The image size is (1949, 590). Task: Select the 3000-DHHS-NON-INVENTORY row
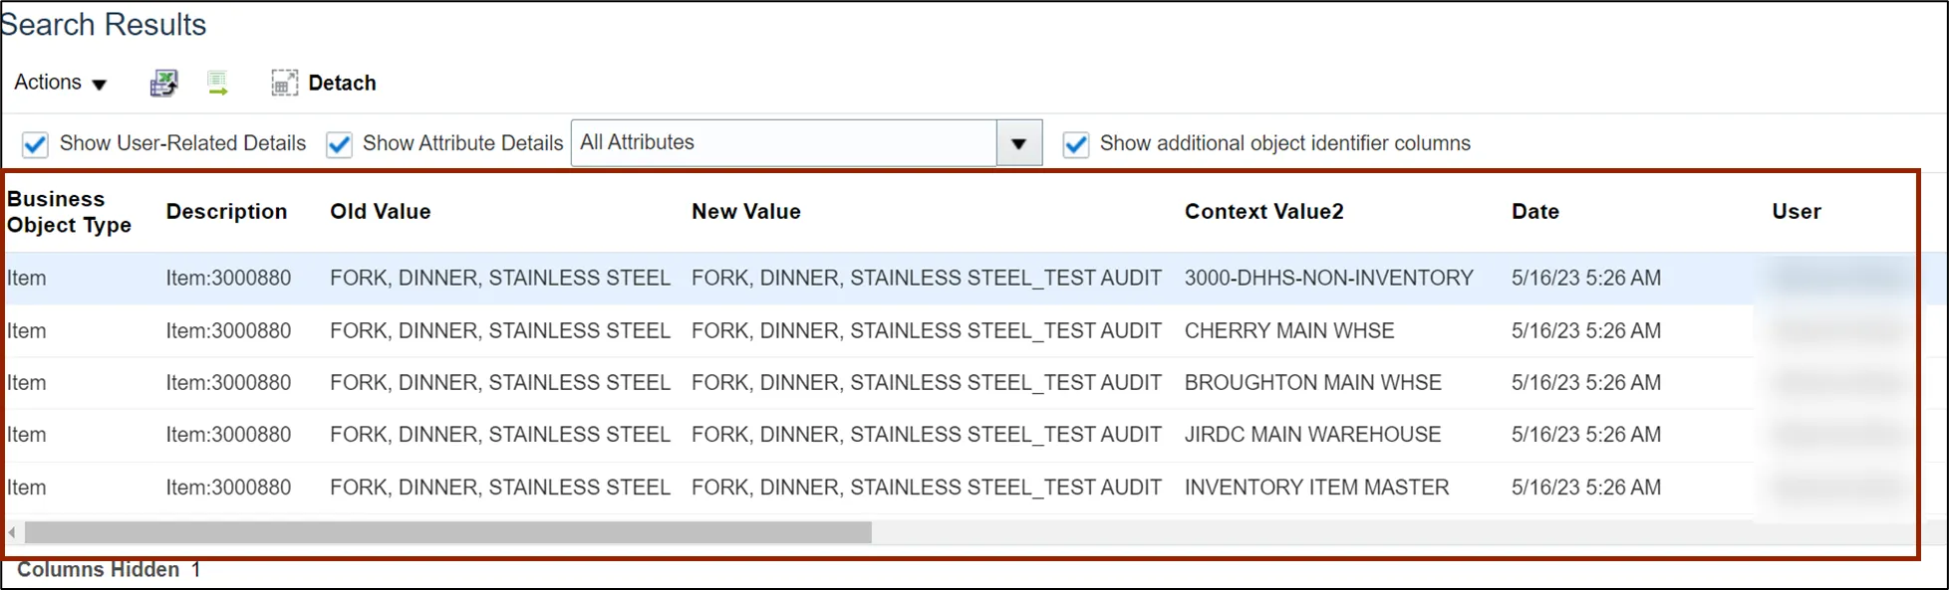(x=1327, y=279)
